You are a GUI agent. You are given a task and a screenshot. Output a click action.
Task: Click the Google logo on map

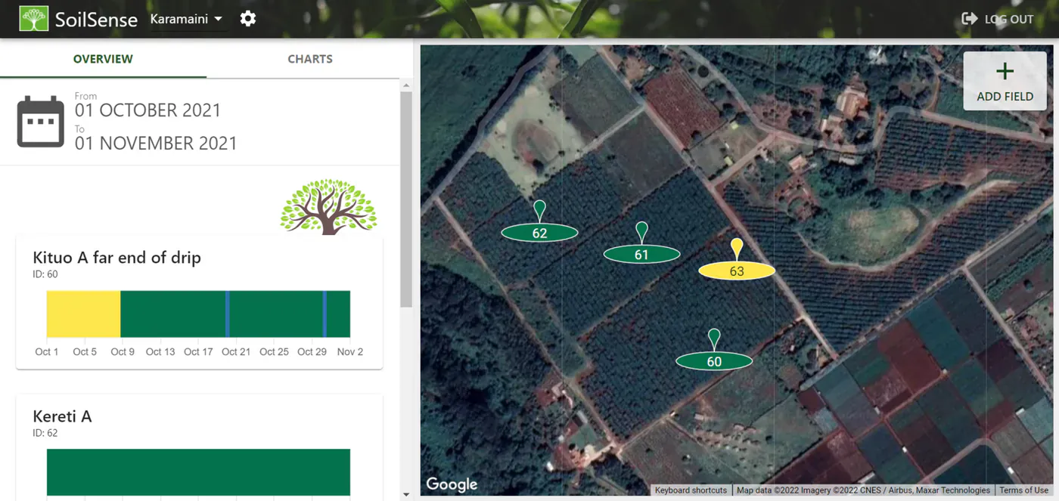click(x=452, y=484)
